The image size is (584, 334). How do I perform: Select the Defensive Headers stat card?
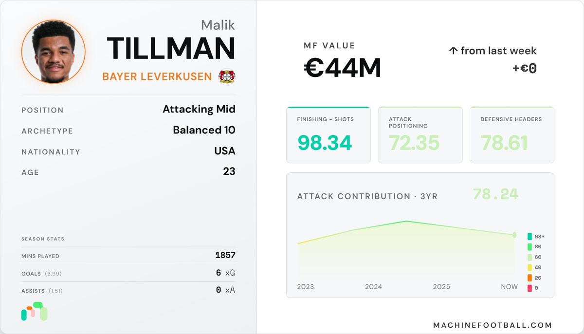point(512,135)
